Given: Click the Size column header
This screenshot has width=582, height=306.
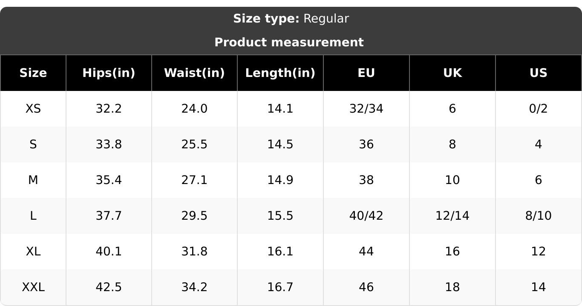Looking at the screenshot, I should point(33,73).
